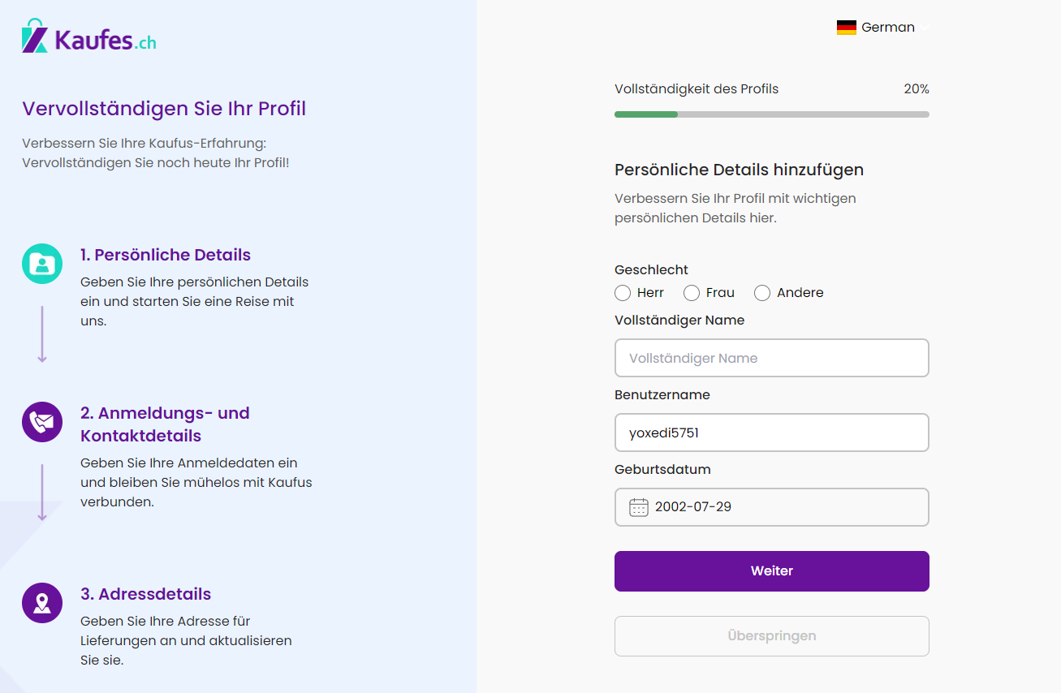
Task: Click the 20% completeness label
Action: click(x=917, y=89)
